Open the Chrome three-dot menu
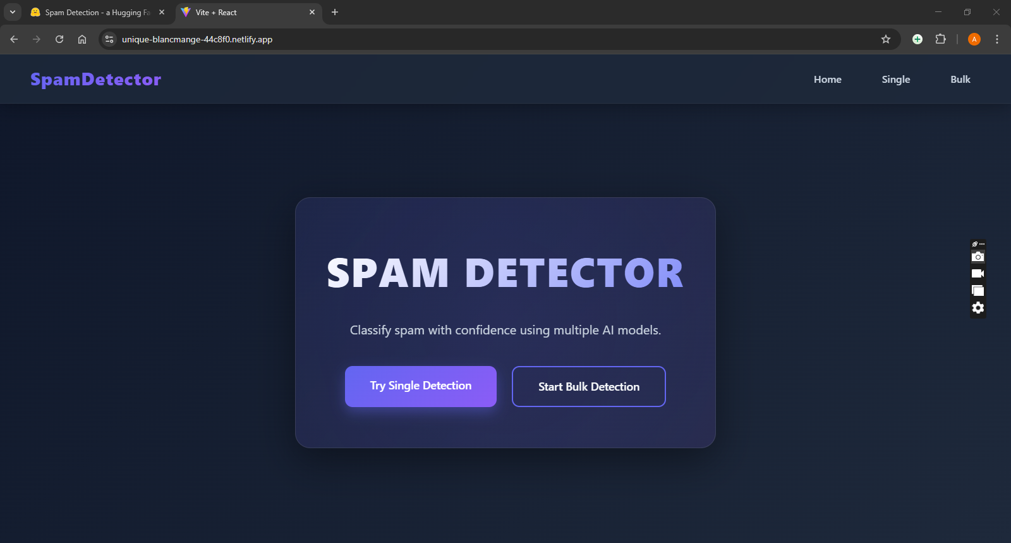Image resolution: width=1011 pixels, height=543 pixels. pos(997,39)
